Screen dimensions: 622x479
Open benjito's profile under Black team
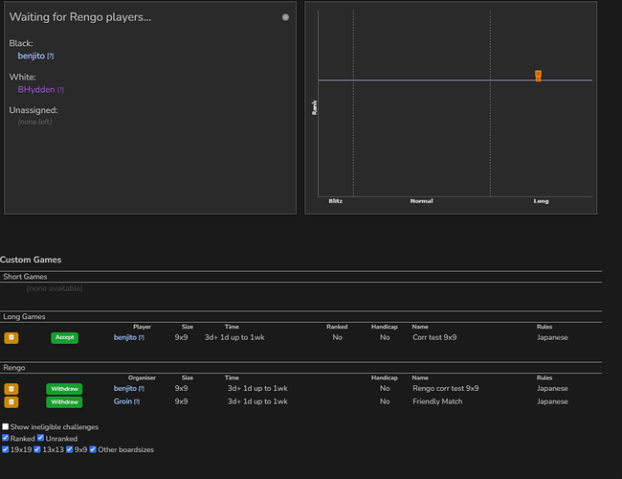point(31,57)
